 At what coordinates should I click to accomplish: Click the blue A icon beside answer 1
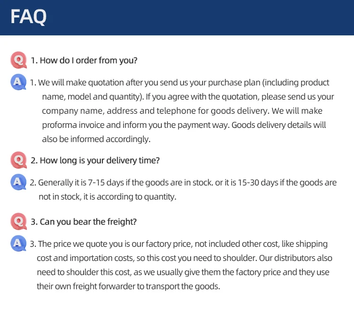click(x=18, y=82)
